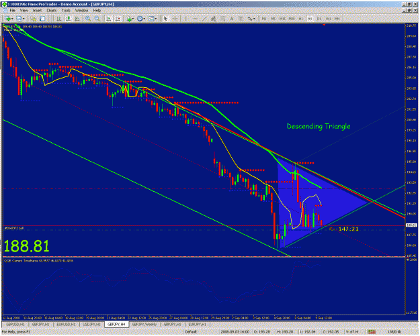Click the 'Descending Triangle' chart label
This screenshot has width=420, height=336.
point(319,126)
